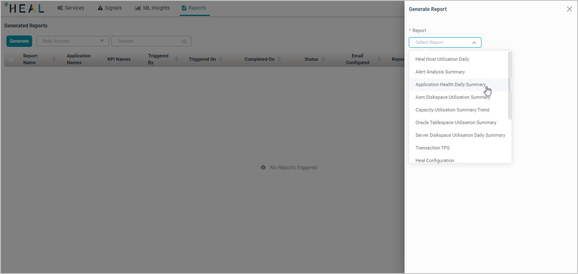Viewport: 578px width, 274px height.
Task: Sort by Status column arrows
Action: pyautogui.click(x=323, y=59)
